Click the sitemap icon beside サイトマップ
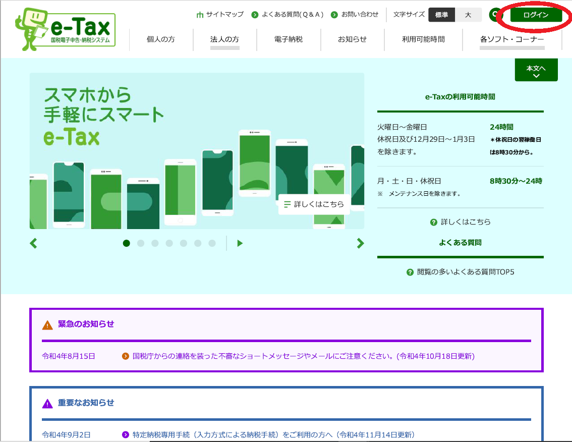The height and width of the screenshot is (442, 572). point(200,15)
